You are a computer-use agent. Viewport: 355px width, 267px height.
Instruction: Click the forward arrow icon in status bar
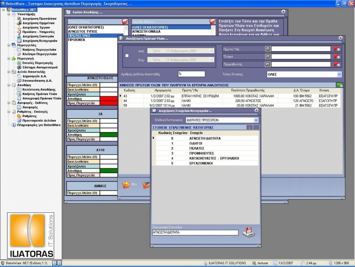[x=59, y=263]
